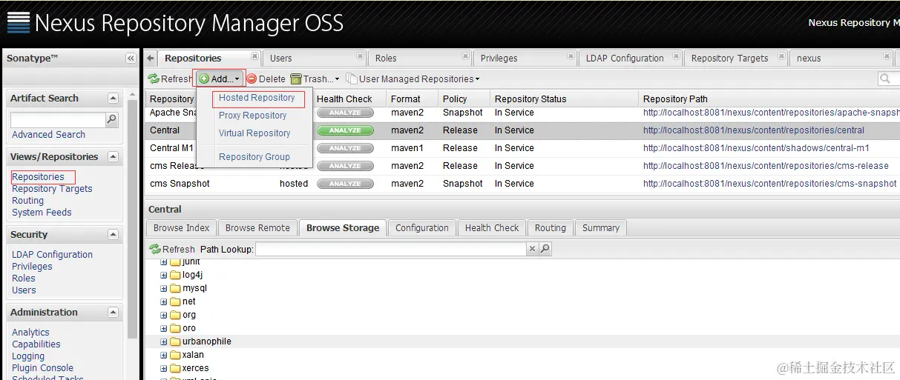Collapse the Artifact Search panel

pos(113,99)
